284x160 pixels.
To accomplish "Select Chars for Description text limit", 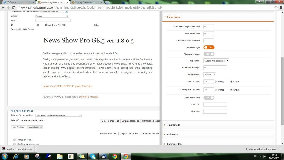I will point(231,90).
